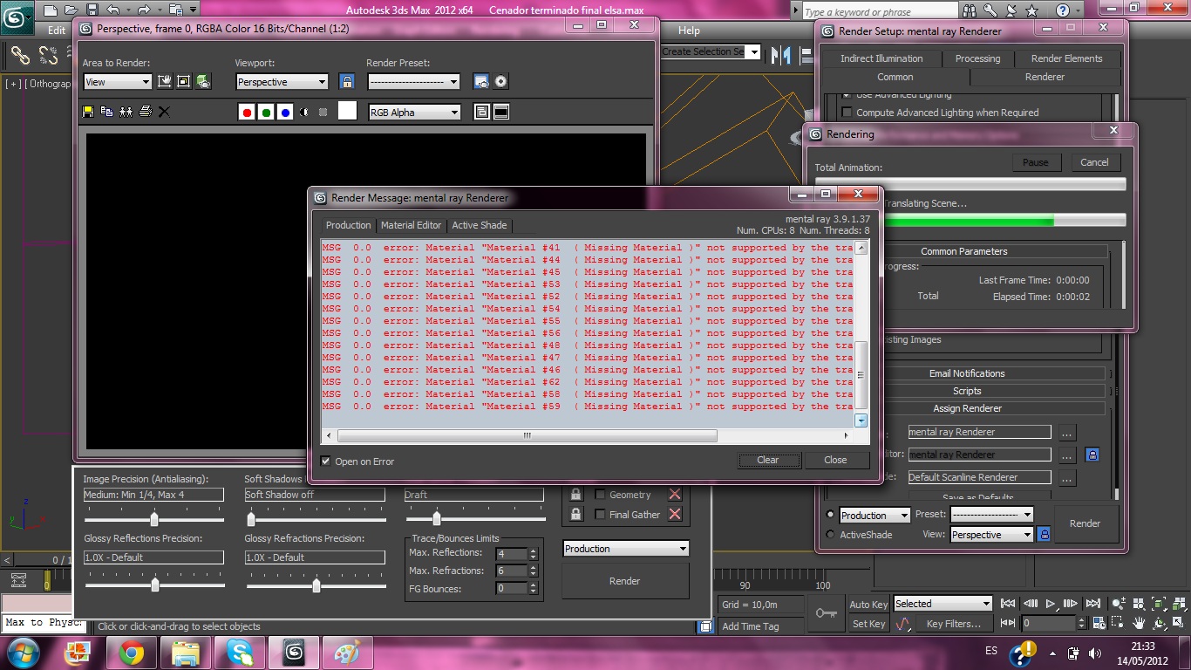Select ActiveShade radio button
Viewport: 1191px width, 670px height.
click(830, 535)
